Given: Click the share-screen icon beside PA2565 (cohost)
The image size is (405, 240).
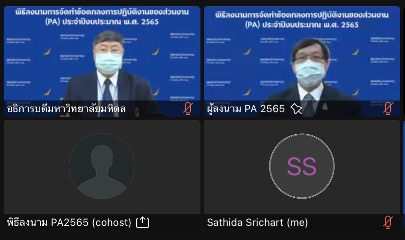Looking at the screenshot, I should [x=143, y=222].
